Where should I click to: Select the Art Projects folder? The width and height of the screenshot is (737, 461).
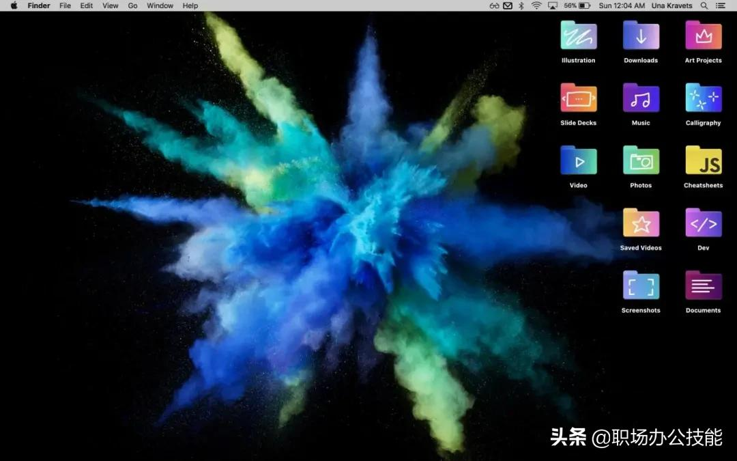(x=703, y=36)
